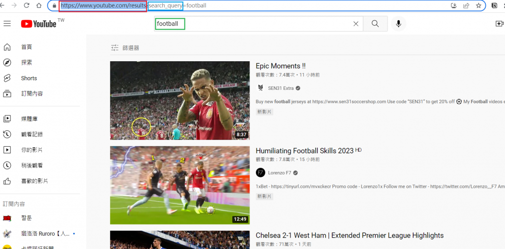This screenshot has width=505, height=249.
Task: Click the 訂閱內容 subscriptions icon
Action: (x=7, y=93)
